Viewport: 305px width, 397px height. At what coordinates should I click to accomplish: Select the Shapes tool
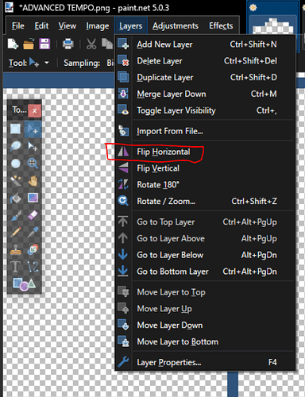[x=24, y=284]
